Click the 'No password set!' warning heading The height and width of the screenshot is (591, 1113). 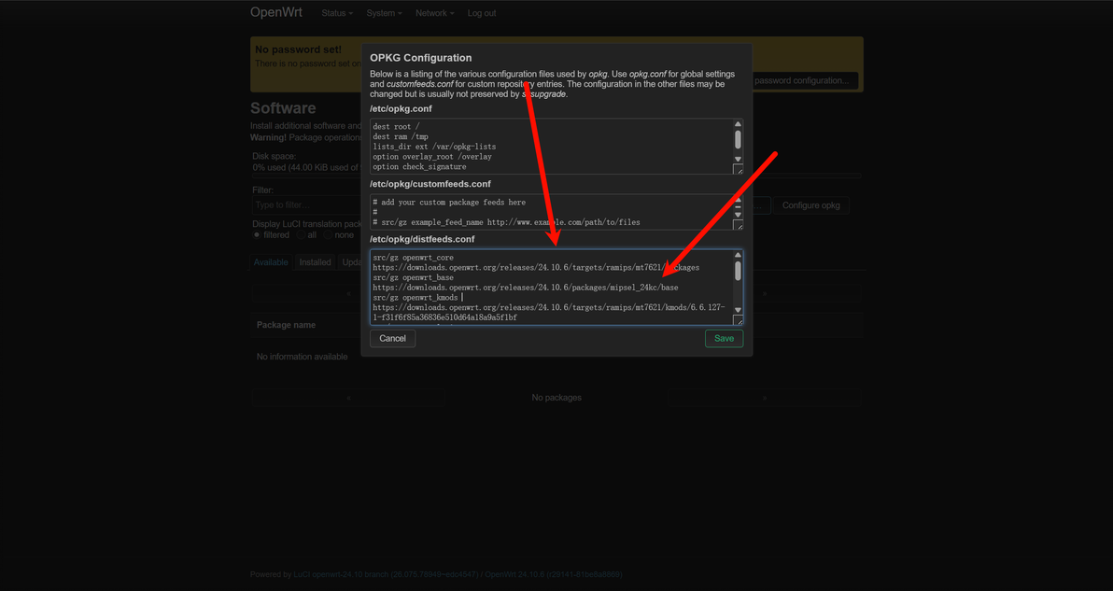298,49
